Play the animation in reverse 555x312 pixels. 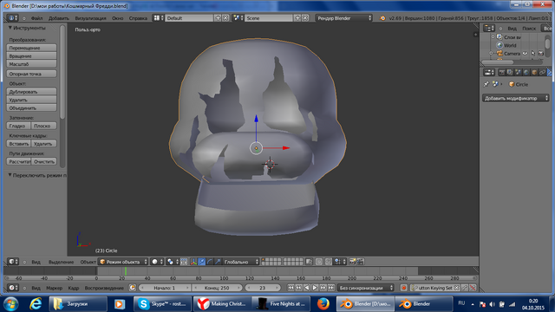[307, 288]
